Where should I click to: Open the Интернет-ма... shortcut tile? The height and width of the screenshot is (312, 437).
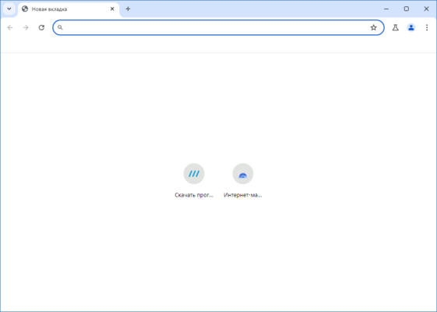coord(243,181)
